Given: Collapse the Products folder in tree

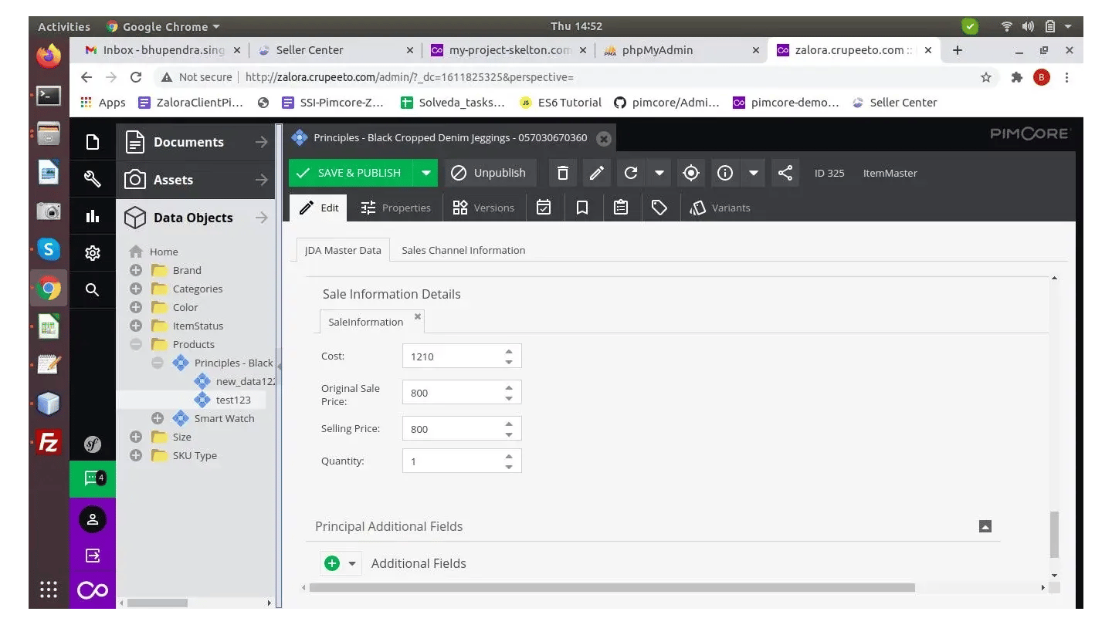Looking at the screenshot, I should coord(136,344).
